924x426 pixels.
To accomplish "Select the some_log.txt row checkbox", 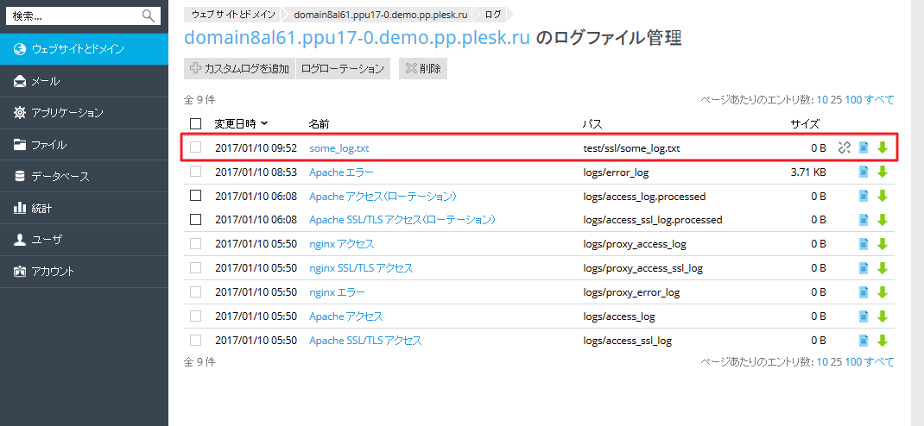I will click(x=195, y=147).
